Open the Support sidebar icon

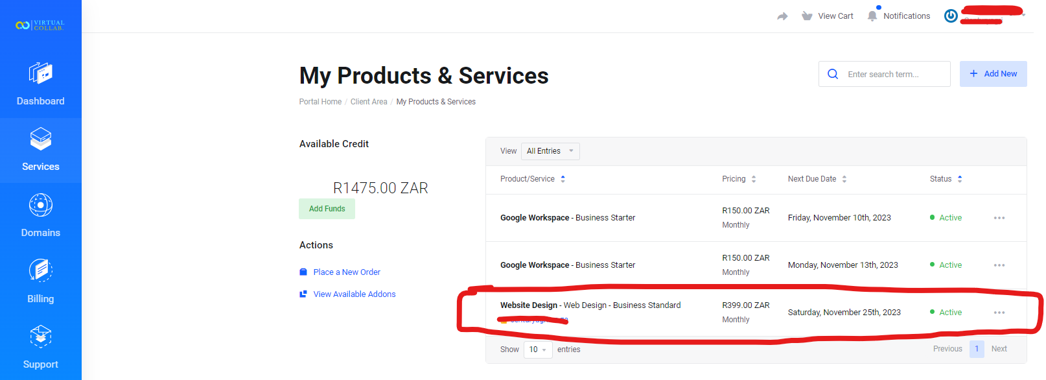click(40, 337)
